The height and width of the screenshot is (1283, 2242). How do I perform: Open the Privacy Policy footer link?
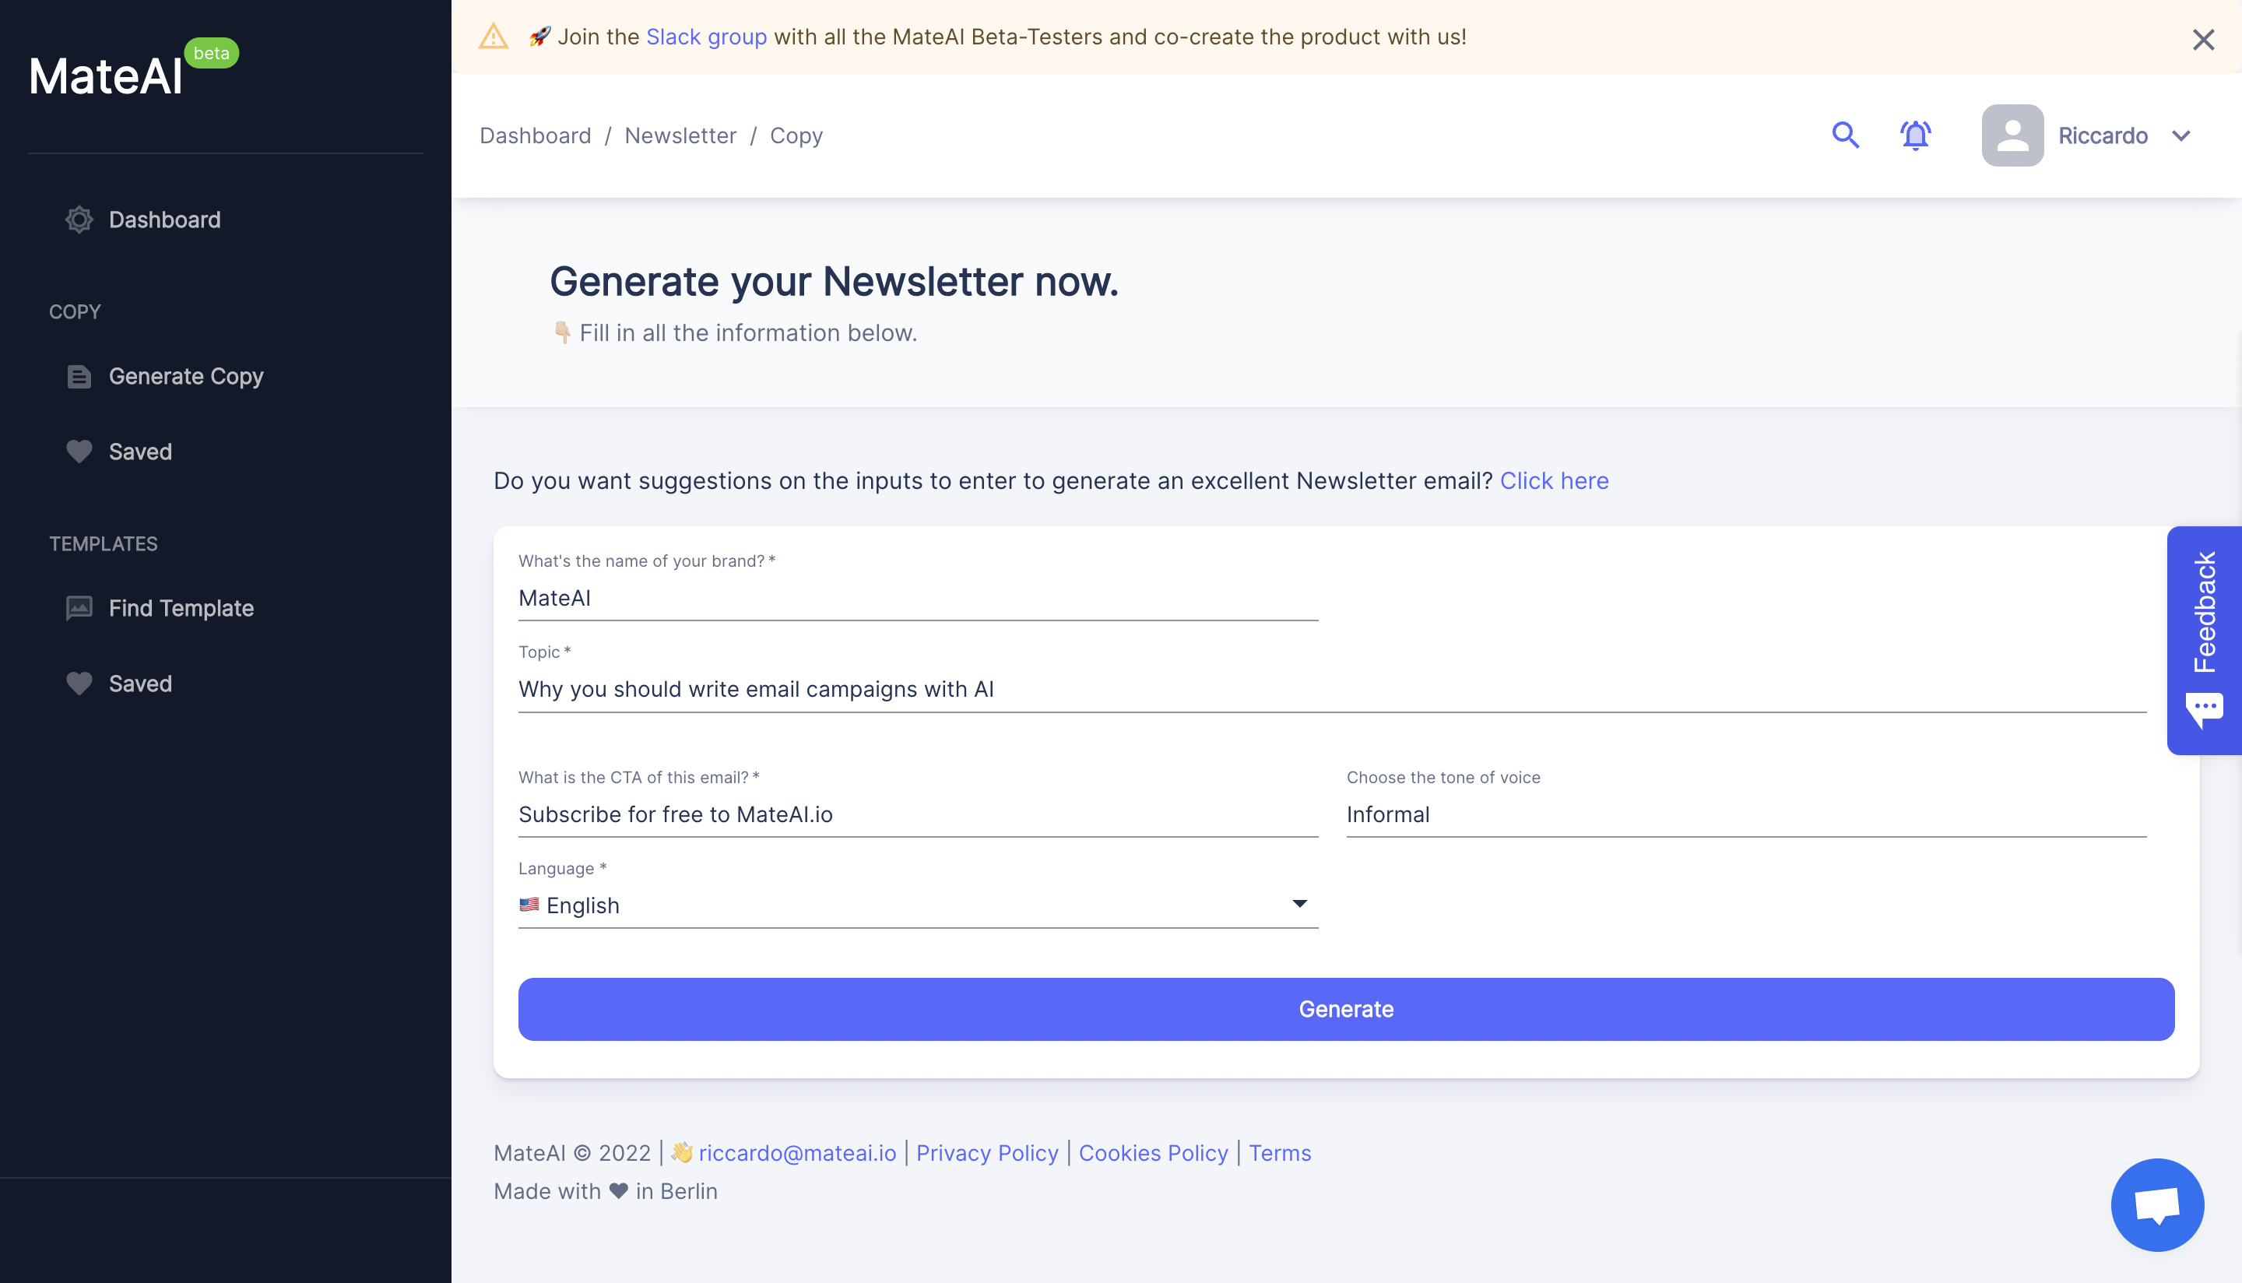pyautogui.click(x=986, y=1152)
